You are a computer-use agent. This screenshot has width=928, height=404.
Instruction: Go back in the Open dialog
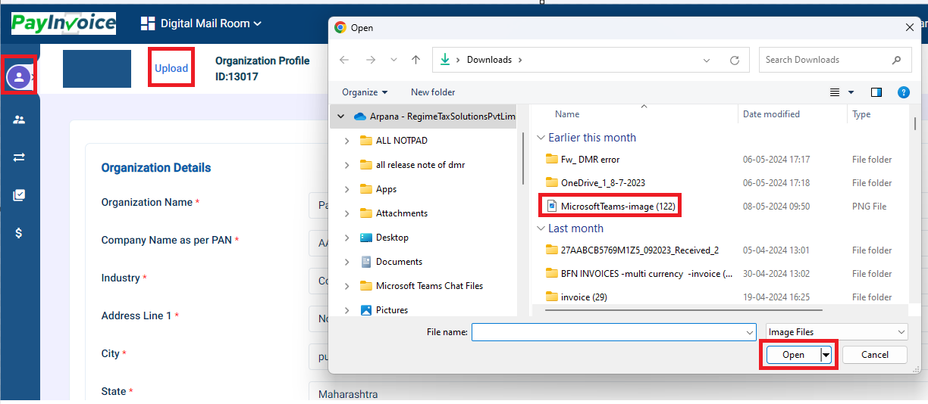pyautogui.click(x=344, y=60)
